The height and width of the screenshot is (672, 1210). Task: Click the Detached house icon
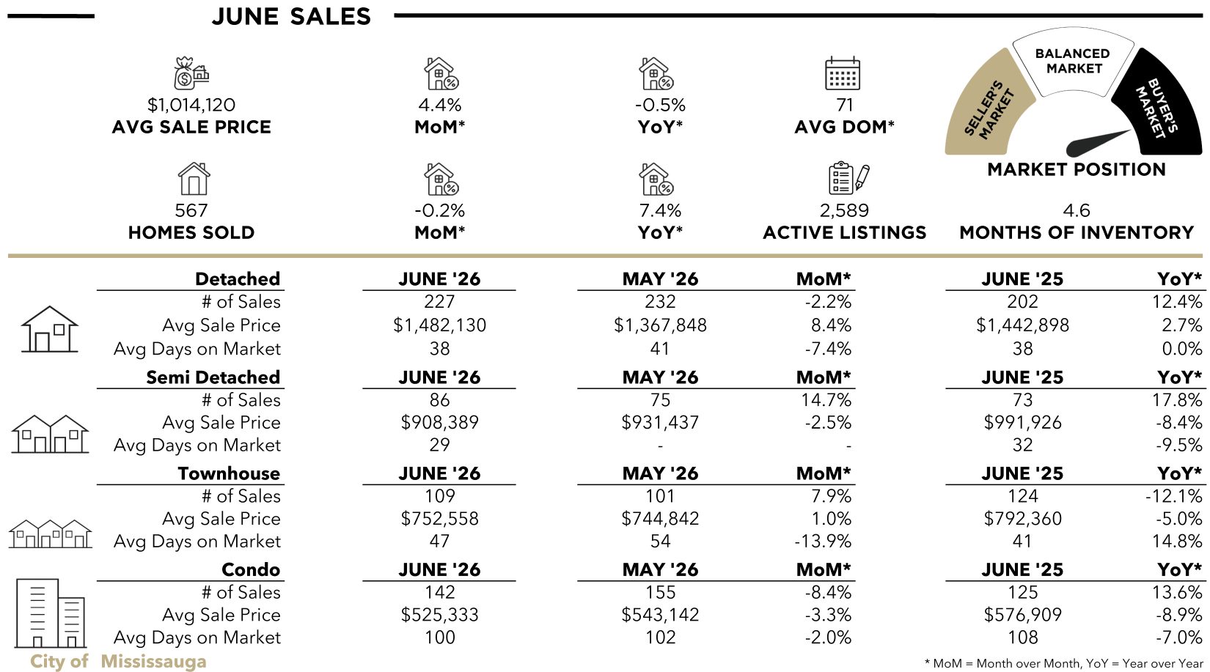tap(49, 329)
